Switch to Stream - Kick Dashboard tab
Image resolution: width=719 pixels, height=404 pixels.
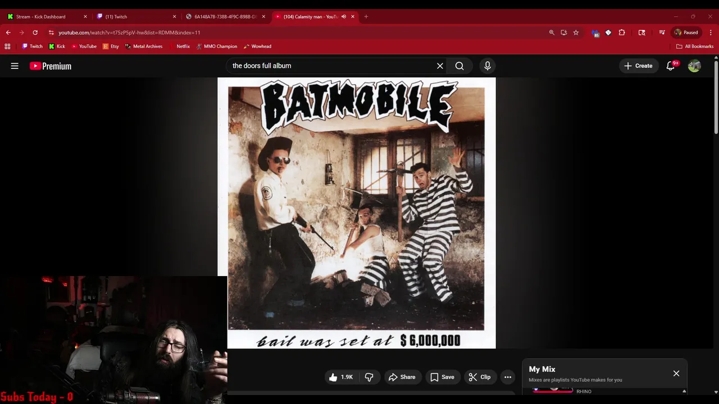(46, 17)
